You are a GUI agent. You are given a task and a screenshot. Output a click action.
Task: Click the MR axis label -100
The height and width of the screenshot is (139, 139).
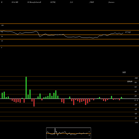point(136,123)
